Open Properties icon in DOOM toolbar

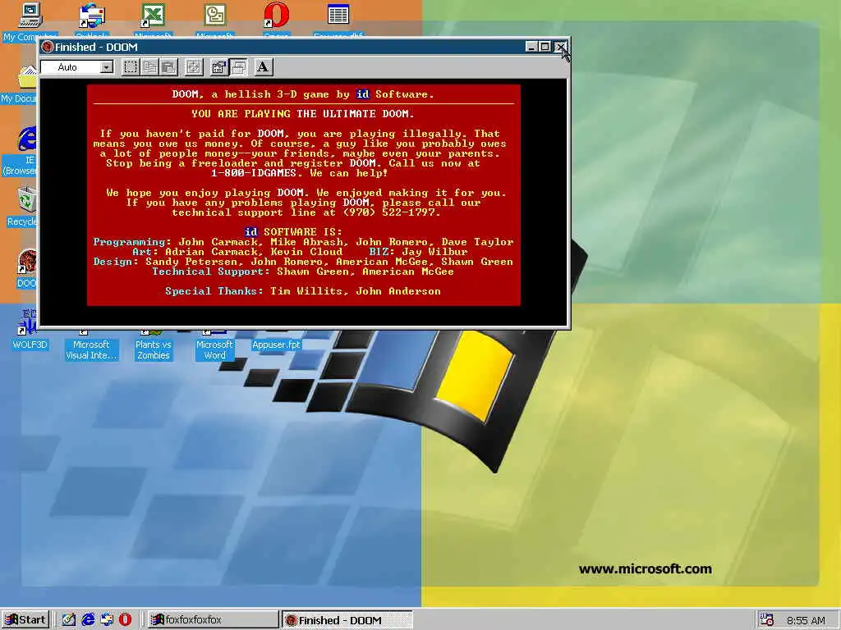pos(218,67)
